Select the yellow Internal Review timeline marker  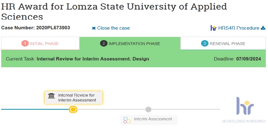pyautogui.click(x=73, y=109)
